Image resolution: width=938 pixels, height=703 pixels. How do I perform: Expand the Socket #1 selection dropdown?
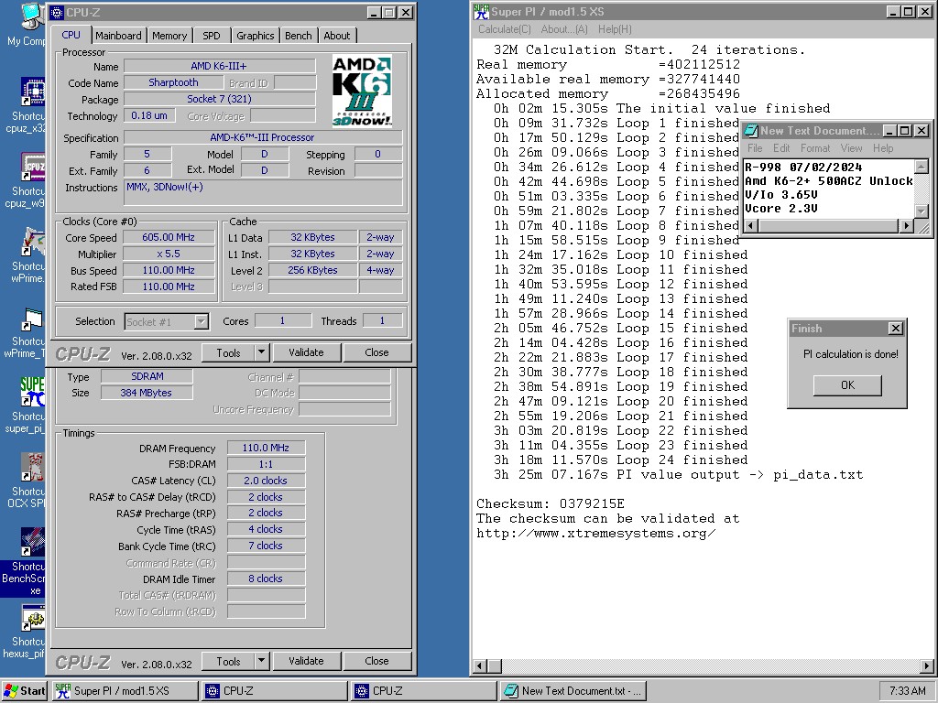(x=202, y=321)
